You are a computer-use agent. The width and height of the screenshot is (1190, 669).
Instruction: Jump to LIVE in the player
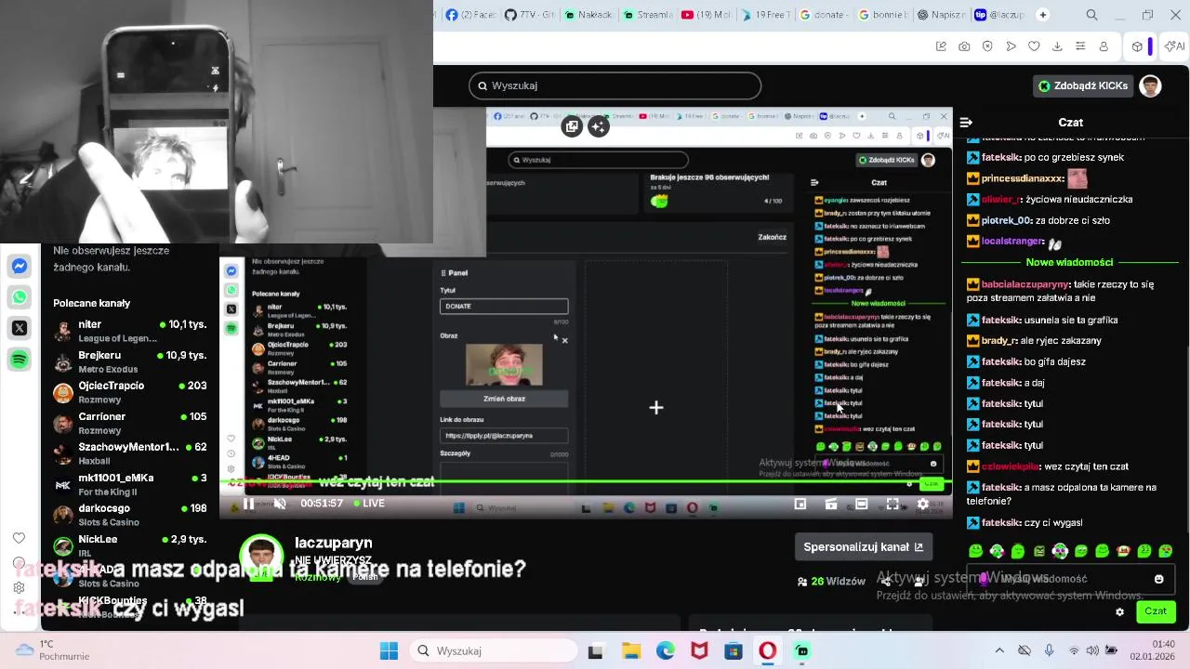[369, 504]
